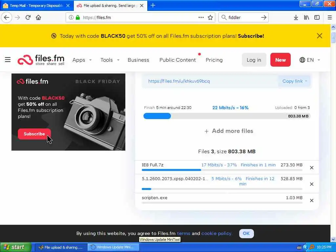336x252 pixels.
Task: Click the keyboard icon in system tray
Action: [299, 247]
